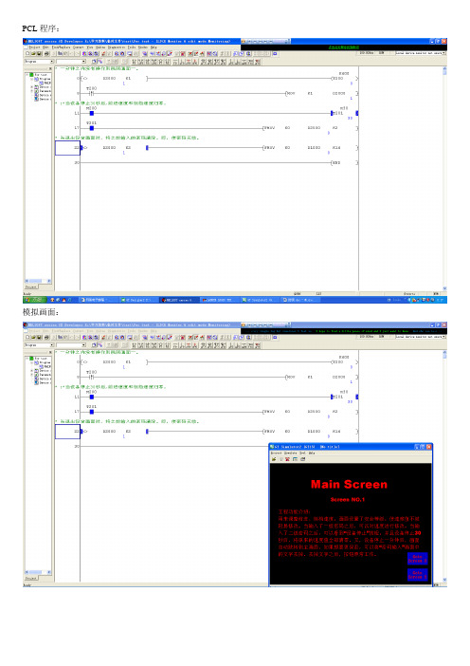The height and width of the screenshot is (666, 470).
Task: Open the Program dropdown in upper toolbar
Action: coord(39,62)
